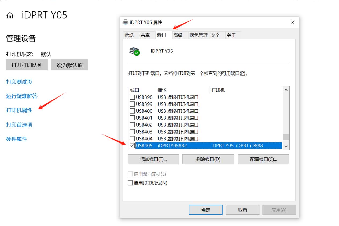Select USB 虚拟打印机端口 description in USB400 row
The image size is (339, 226).
[178, 111]
